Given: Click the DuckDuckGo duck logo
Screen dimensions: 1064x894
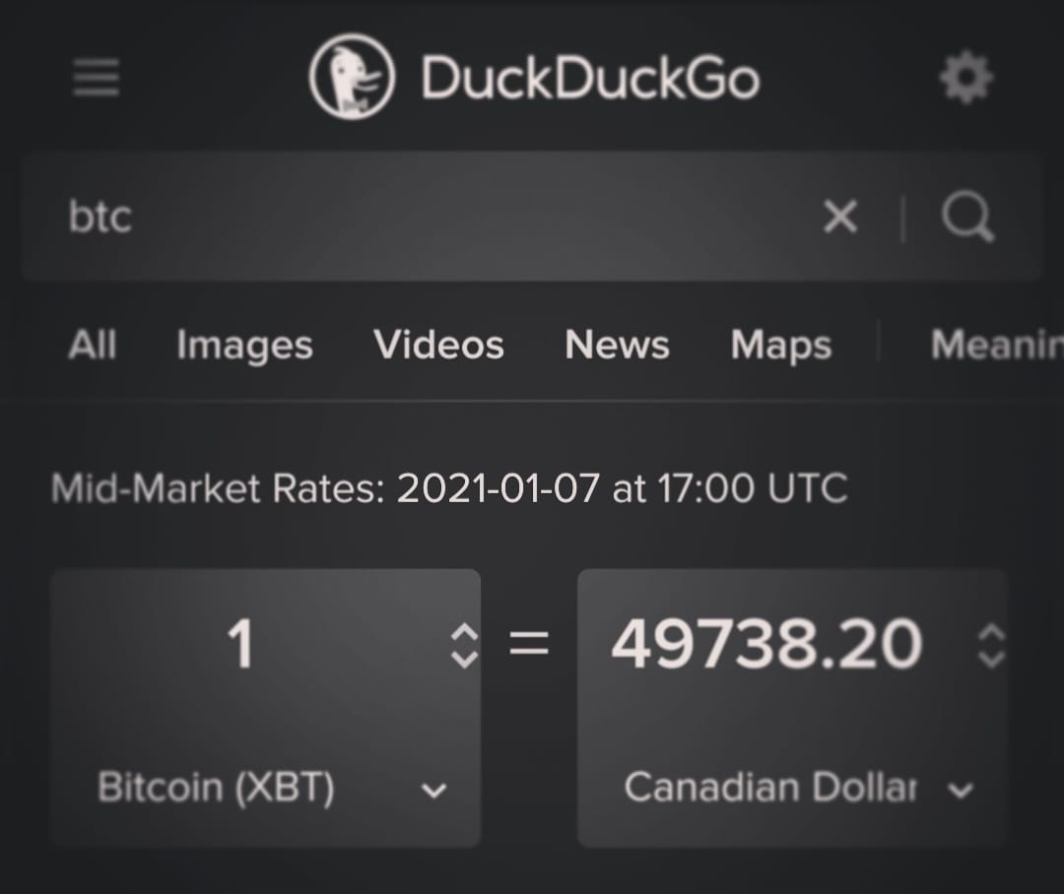Looking at the screenshot, I should click(352, 77).
